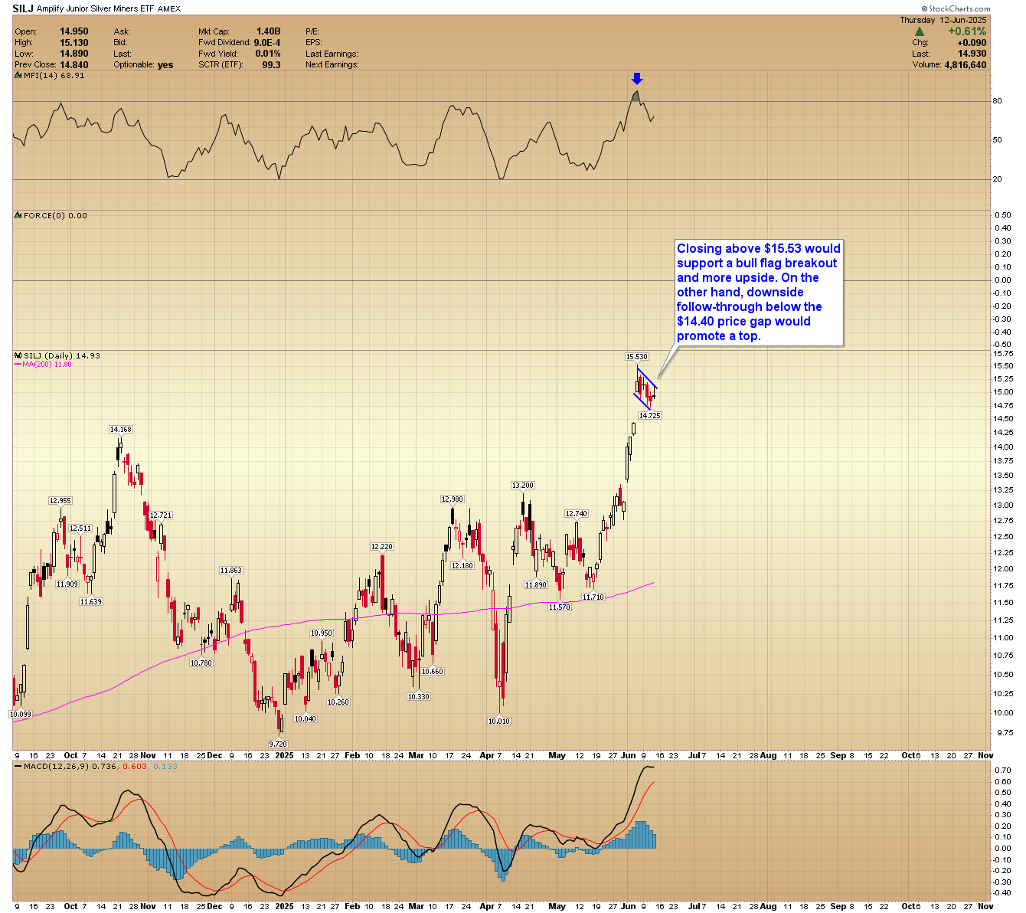Screen dimensions: 1026x913
Task: Click the 10.260 price label
Action: tap(338, 702)
